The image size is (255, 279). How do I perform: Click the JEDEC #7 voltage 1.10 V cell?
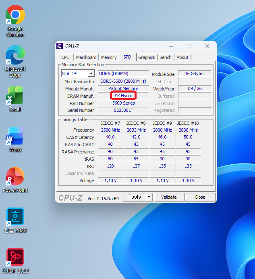(x=110, y=180)
